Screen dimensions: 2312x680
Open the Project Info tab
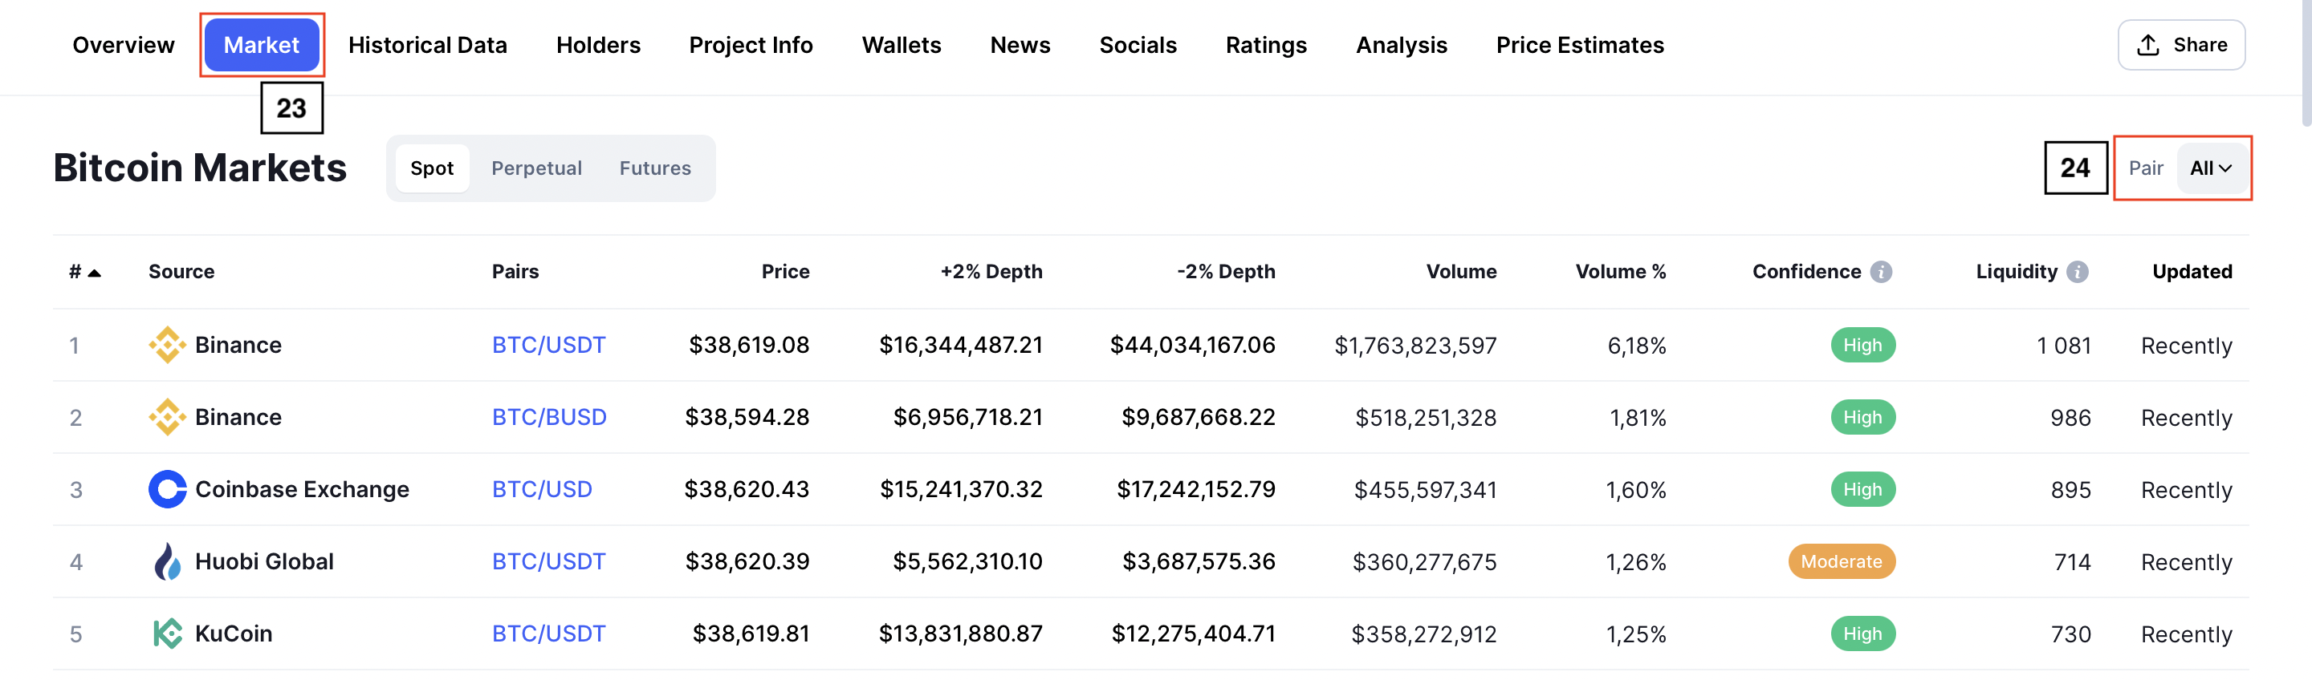(751, 45)
